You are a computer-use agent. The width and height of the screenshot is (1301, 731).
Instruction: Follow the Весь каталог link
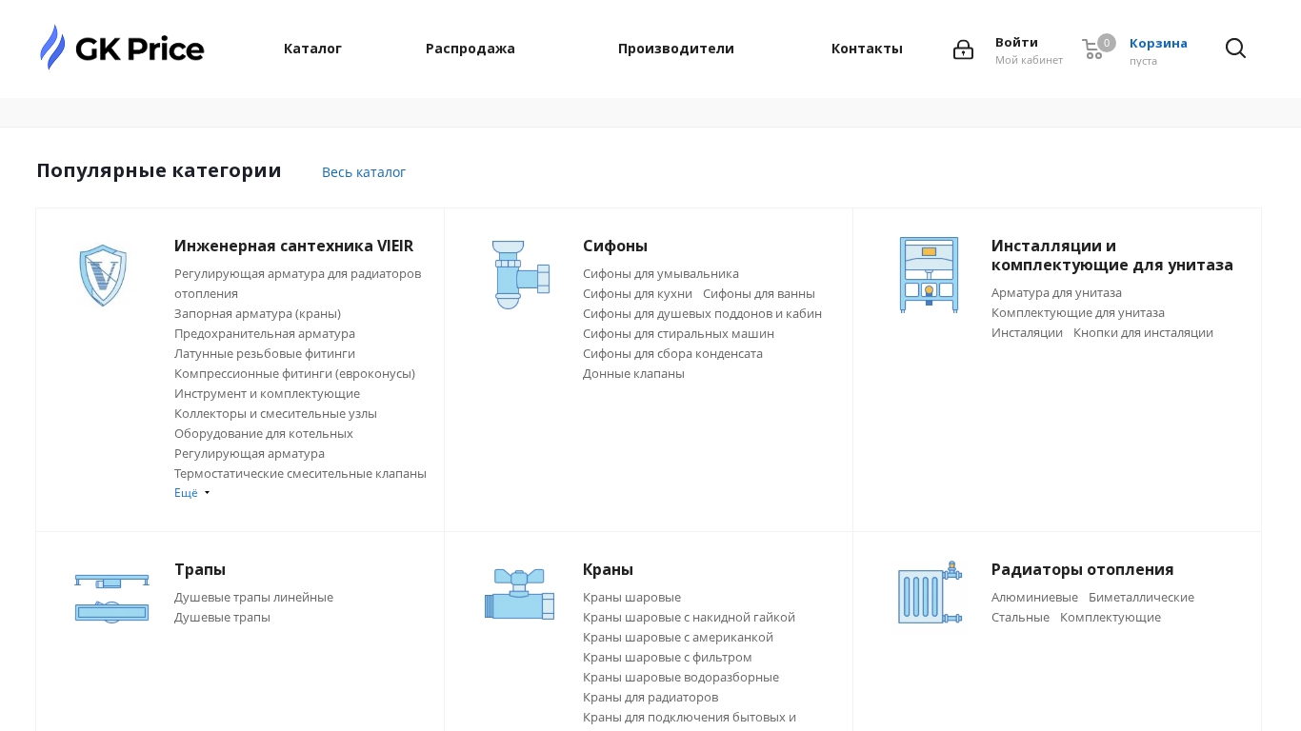coord(364,172)
